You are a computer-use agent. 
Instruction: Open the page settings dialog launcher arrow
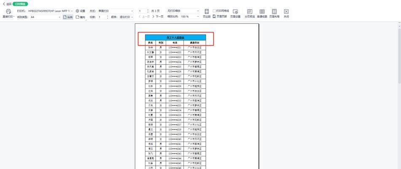[x=86, y=20]
